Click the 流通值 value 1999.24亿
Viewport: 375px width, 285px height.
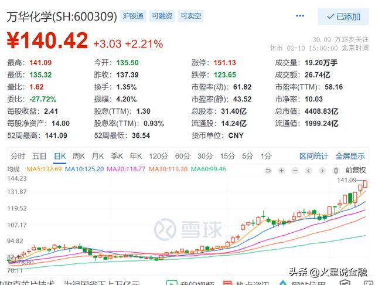(322, 124)
